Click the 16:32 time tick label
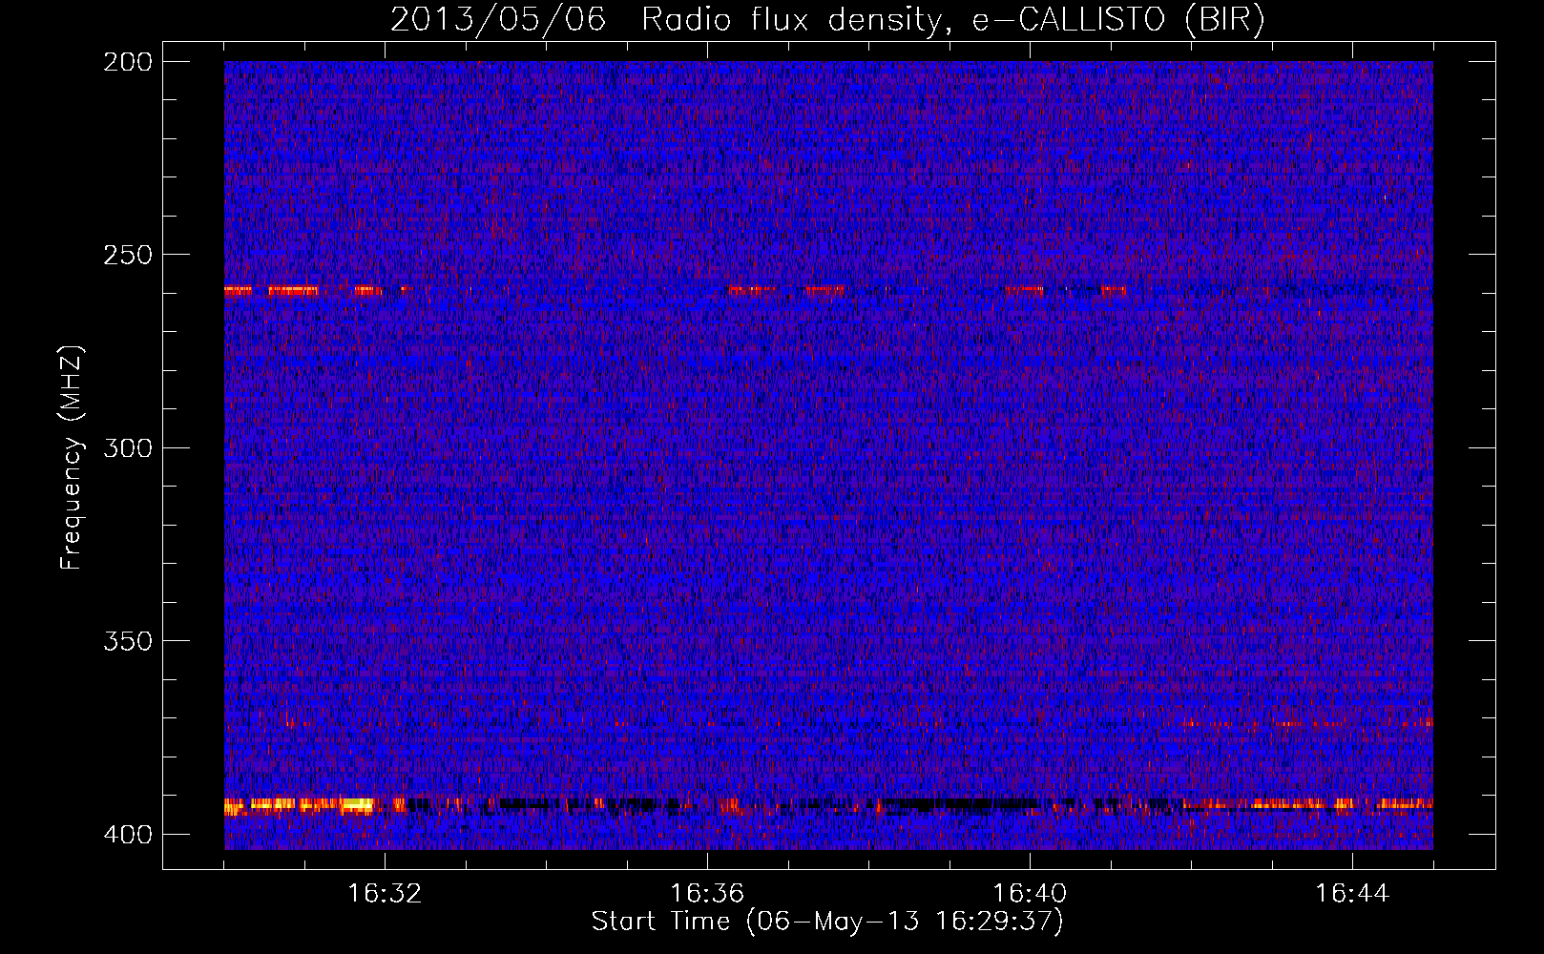 click(385, 893)
